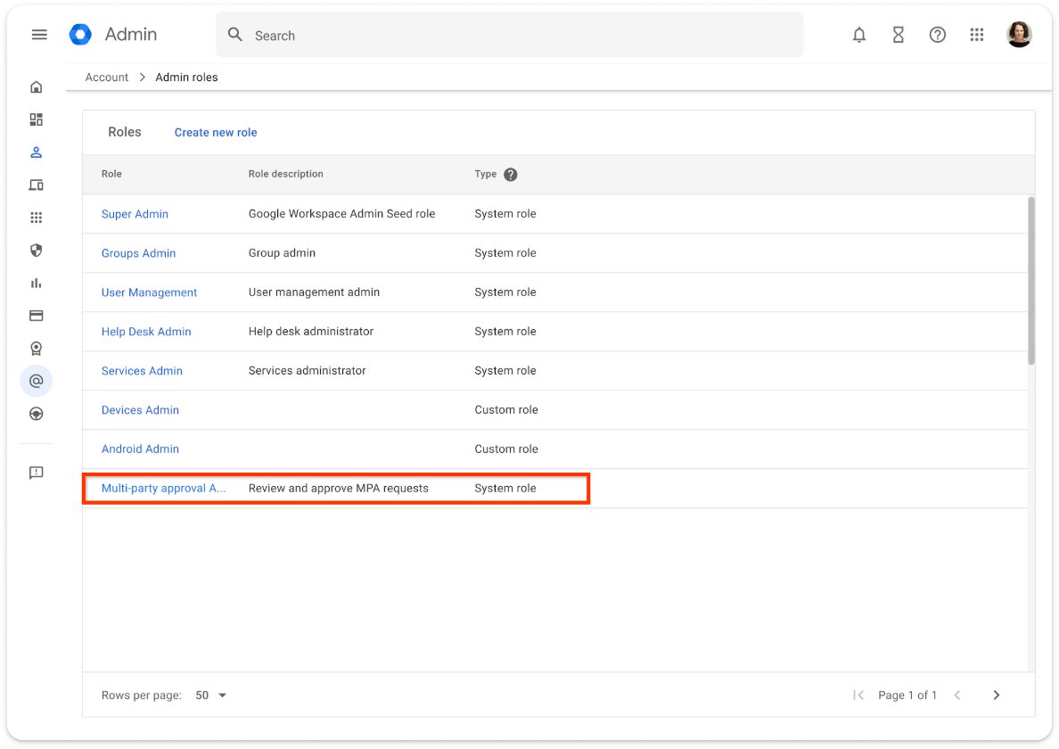Go to next page arrow

(x=997, y=695)
